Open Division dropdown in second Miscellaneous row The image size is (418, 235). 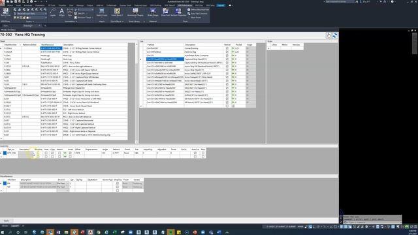point(67,187)
